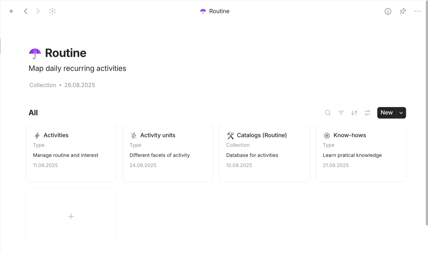Open the sort options for the collection

[x=354, y=113]
